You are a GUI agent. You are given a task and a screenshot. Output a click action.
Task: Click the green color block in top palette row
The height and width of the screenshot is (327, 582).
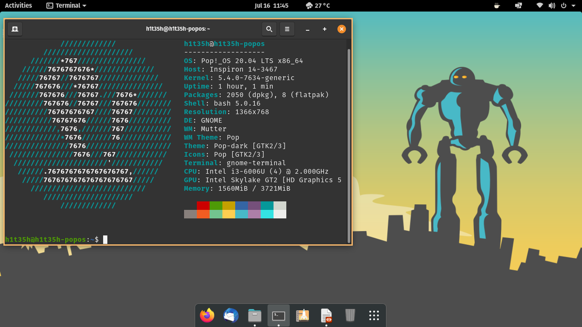click(x=216, y=205)
